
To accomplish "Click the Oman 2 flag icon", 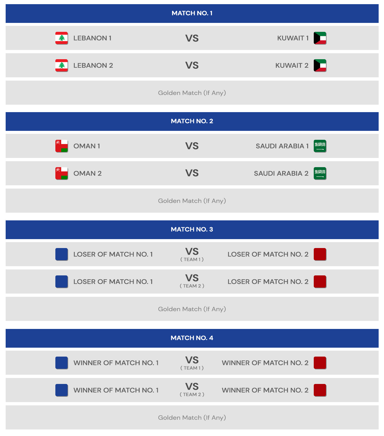I will (62, 173).
